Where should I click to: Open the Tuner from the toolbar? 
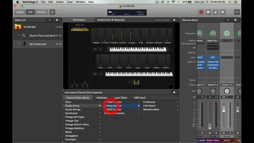click(x=216, y=12)
